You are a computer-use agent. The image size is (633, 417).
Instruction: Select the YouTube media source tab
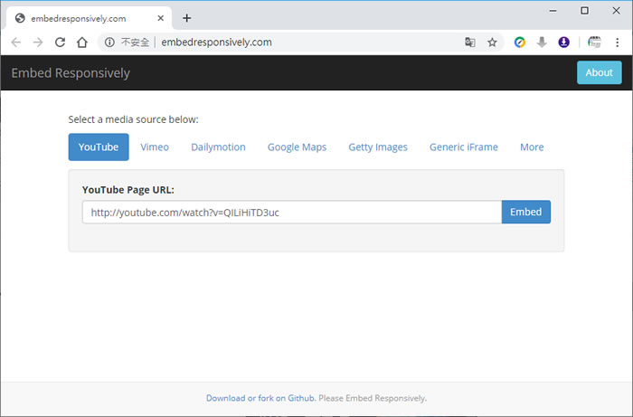(99, 147)
